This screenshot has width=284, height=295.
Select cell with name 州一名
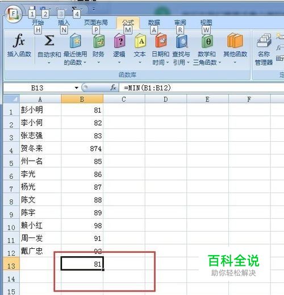(40, 161)
